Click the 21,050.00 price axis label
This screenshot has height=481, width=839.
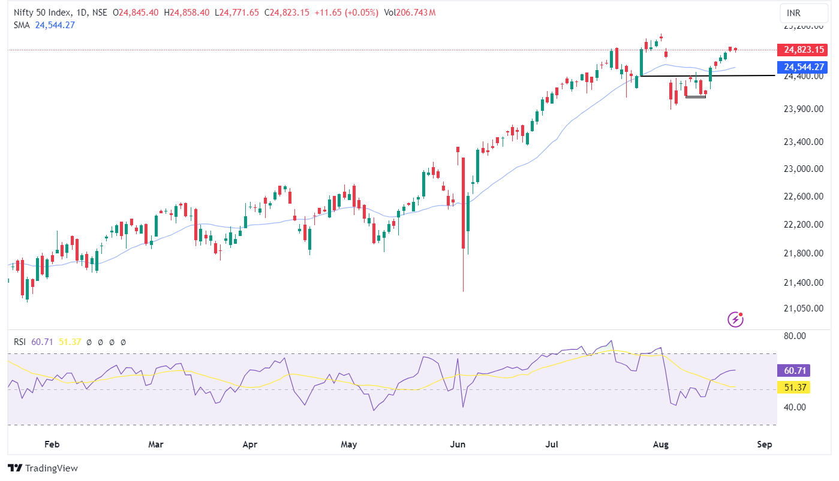coord(803,308)
